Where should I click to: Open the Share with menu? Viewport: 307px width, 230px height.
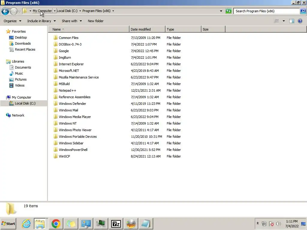tap(72, 21)
